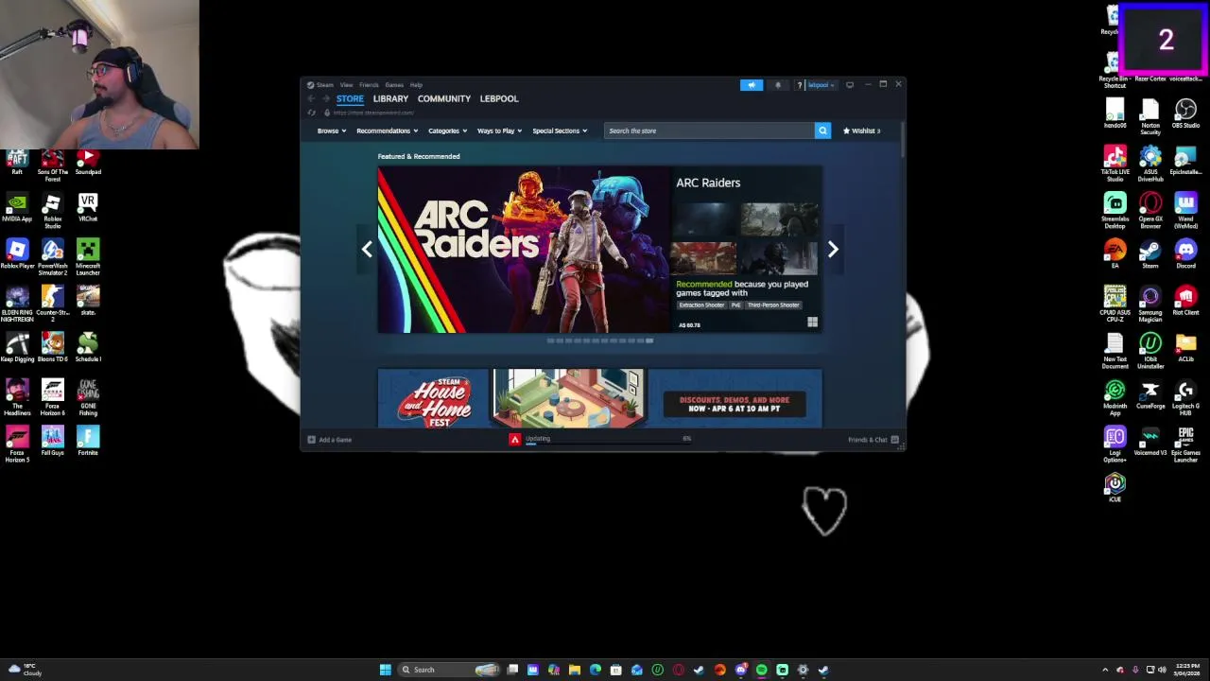This screenshot has width=1210, height=681.
Task: Open the Help menu in Steam
Action: pos(416,85)
